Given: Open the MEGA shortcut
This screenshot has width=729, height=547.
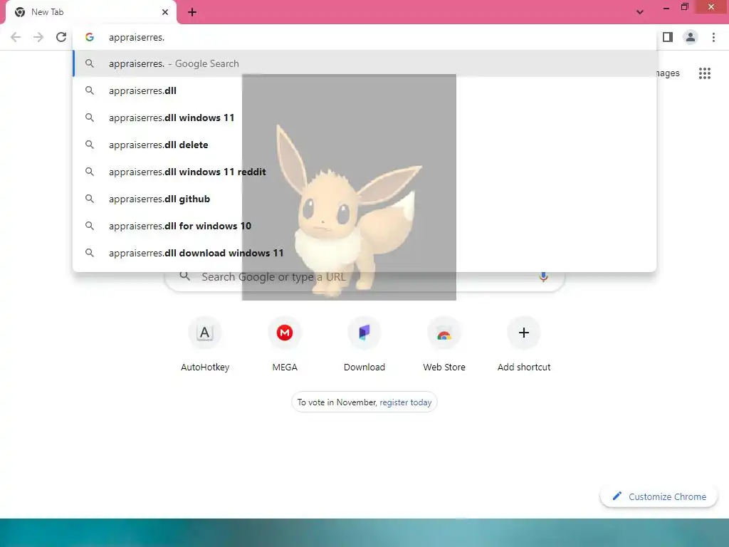Looking at the screenshot, I should [x=285, y=344].
